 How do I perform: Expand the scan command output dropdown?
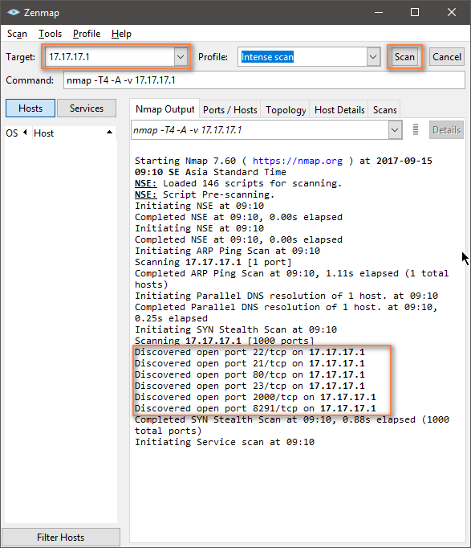pyautogui.click(x=395, y=130)
